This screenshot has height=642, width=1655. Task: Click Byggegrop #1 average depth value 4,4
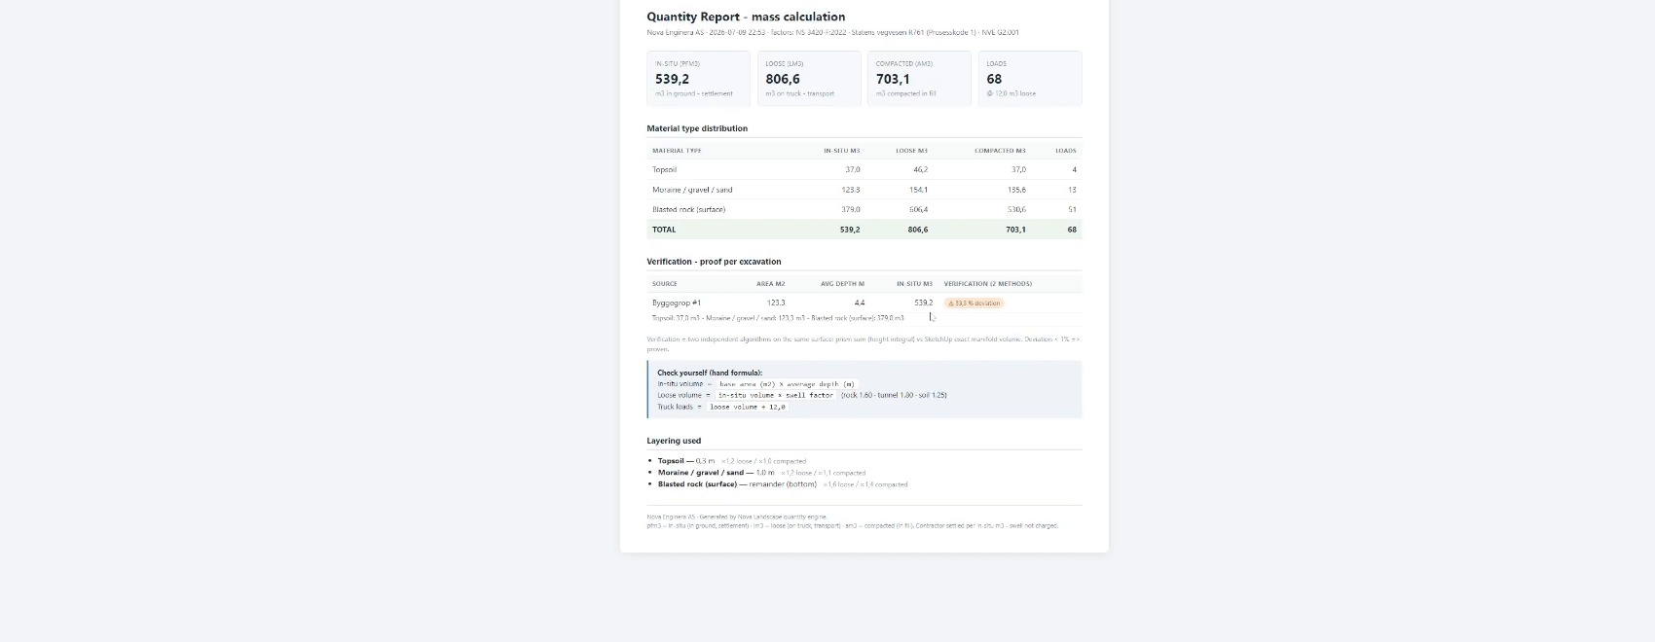coord(860,303)
